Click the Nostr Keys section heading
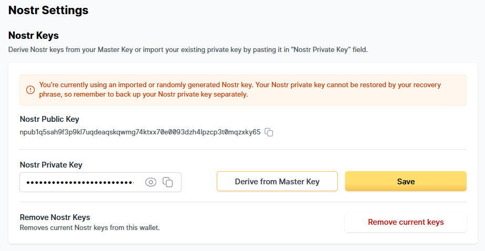Viewport: 485px width, 251px height. coord(34,36)
